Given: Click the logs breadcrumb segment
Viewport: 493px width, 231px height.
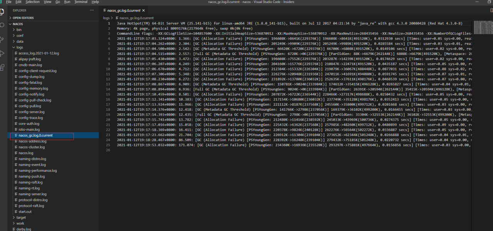Looking at the screenshot, I should (x=106, y=18).
